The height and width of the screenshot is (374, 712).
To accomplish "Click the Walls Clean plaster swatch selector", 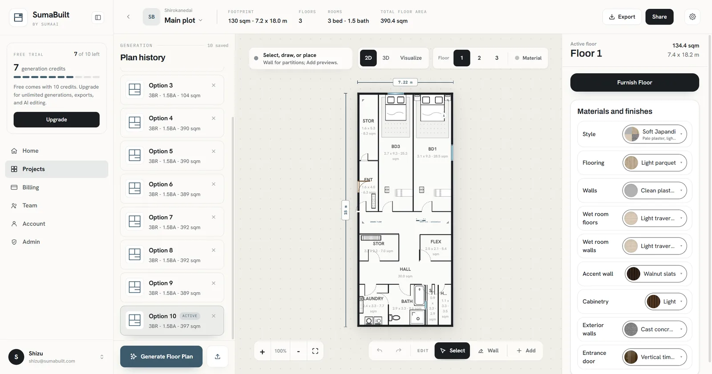I will [655, 191].
